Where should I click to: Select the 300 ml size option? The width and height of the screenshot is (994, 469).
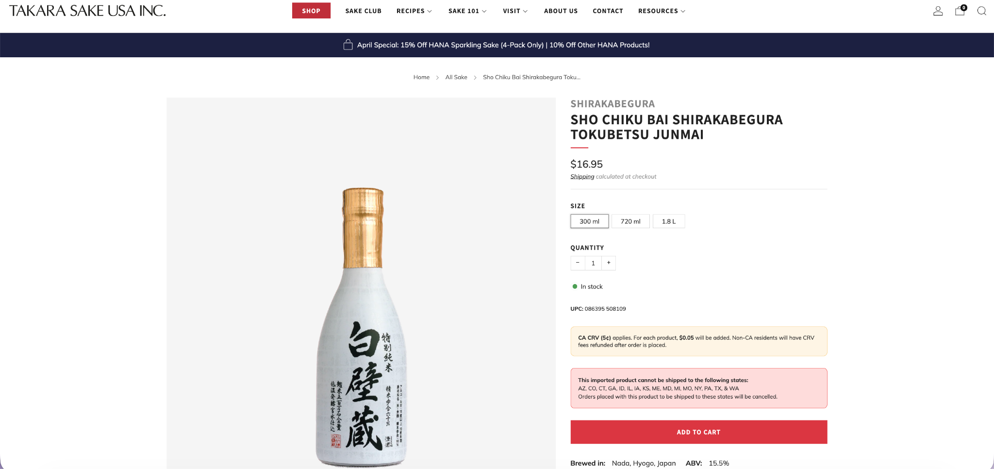pyautogui.click(x=589, y=221)
